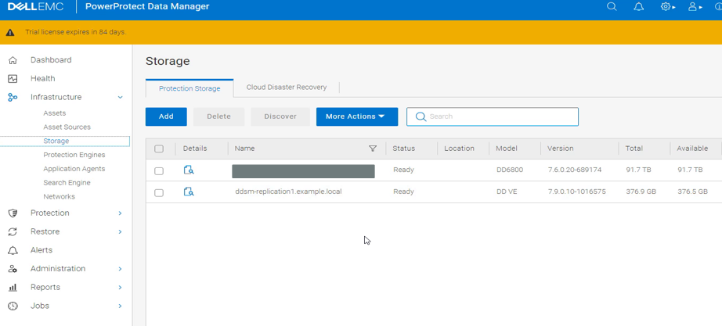This screenshot has height=326, width=722.
Task: Sort by the Model column header
Action: click(x=507, y=149)
